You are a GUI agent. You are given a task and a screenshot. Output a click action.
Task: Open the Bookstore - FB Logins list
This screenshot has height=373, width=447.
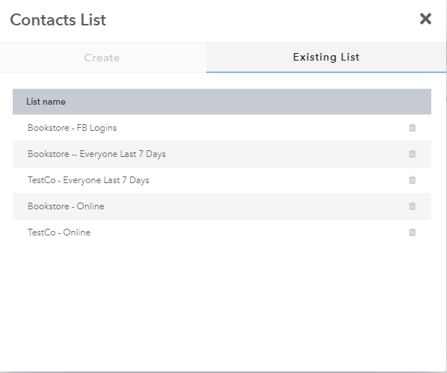72,128
